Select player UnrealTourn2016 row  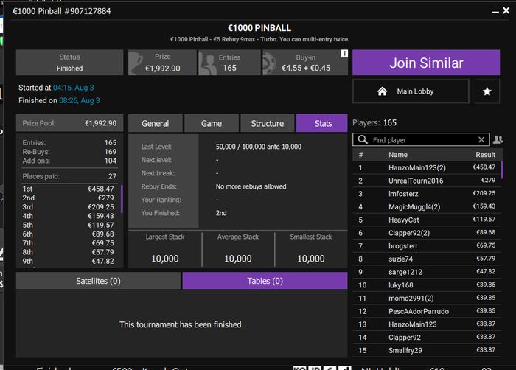coord(427,181)
